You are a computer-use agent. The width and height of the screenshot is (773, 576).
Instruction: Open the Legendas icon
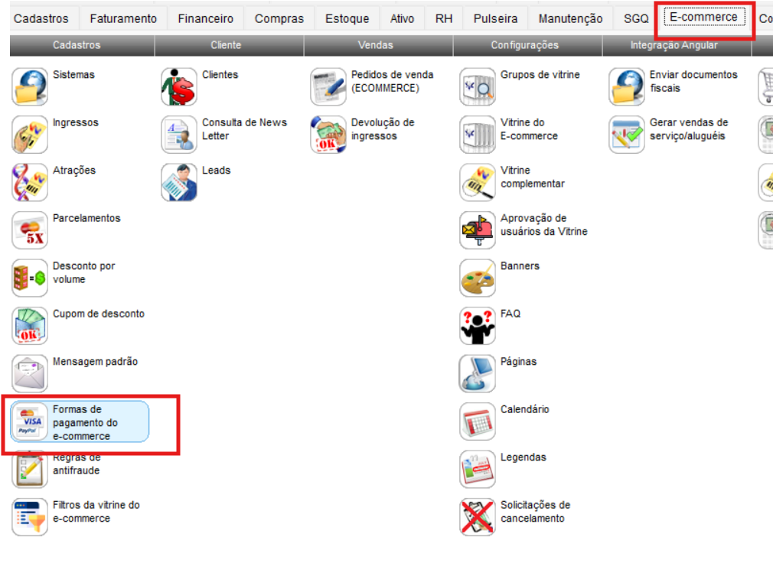point(478,469)
